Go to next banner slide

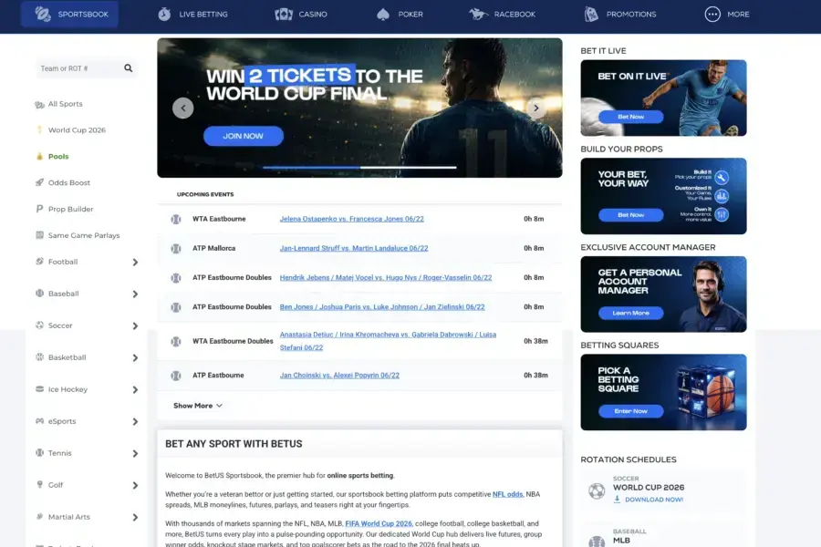tap(536, 108)
